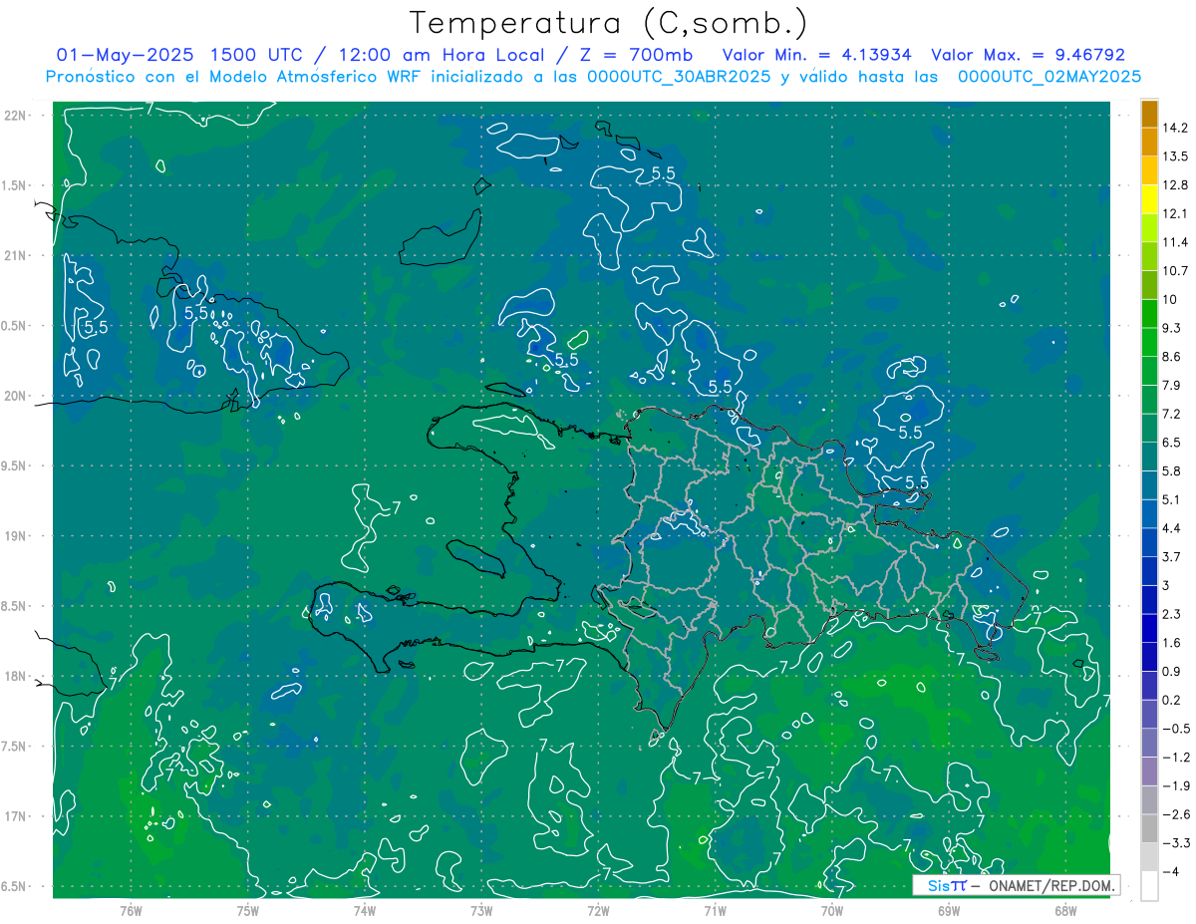Click the 5.8 colorbar value
Viewport: 1196px width, 924px height.
click(x=1171, y=471)
